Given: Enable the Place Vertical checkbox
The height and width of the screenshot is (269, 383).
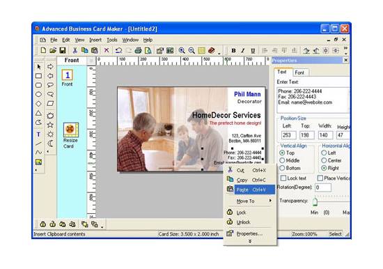Looking at the screenshot, I should click(x=320, y=178).
